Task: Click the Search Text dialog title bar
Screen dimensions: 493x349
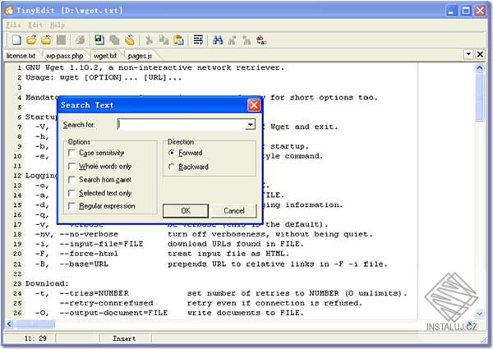Action: [153, 105]
